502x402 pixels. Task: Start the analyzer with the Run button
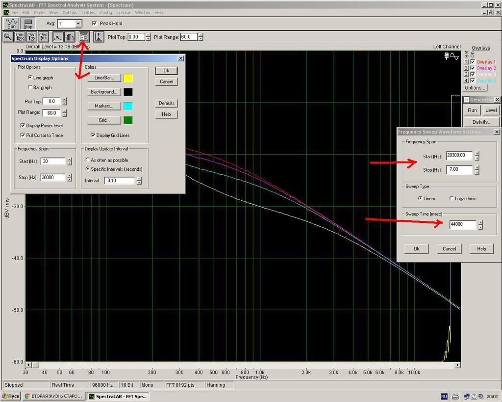click(11, 24)
